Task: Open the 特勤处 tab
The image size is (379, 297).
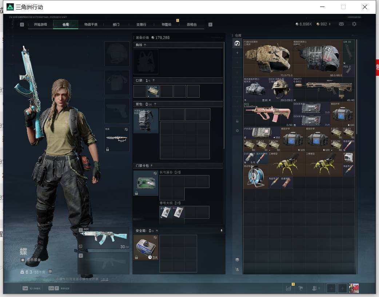Action: [167, 24]
